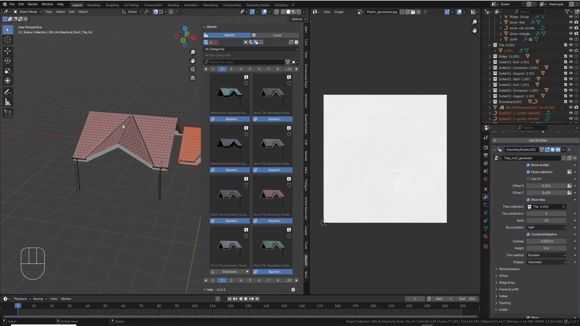Adjust the Offset X value field

(546, 186)
